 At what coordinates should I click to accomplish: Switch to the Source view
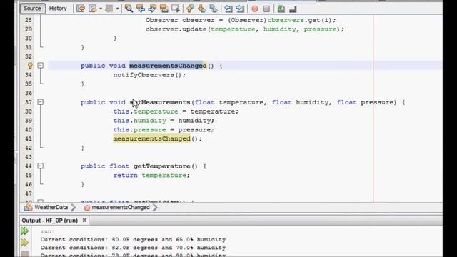(x=32, y=8)
